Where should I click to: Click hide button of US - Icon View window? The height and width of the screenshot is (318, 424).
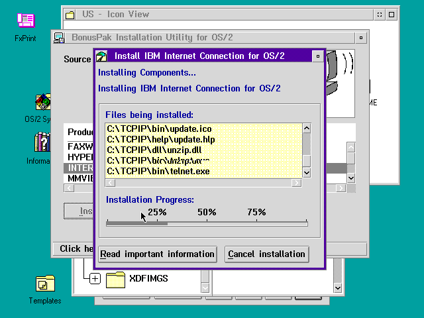point(380,15)
